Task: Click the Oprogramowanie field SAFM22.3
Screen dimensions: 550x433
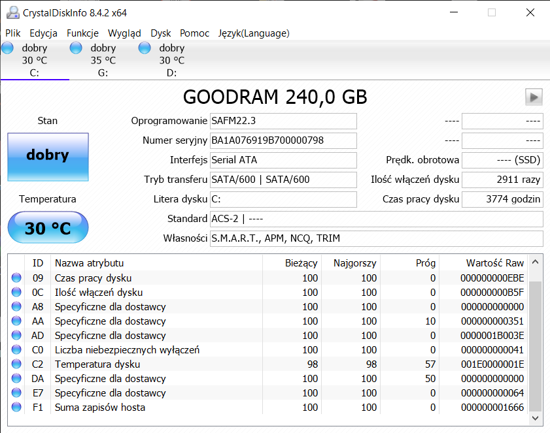Action: [x=283, y=121]
